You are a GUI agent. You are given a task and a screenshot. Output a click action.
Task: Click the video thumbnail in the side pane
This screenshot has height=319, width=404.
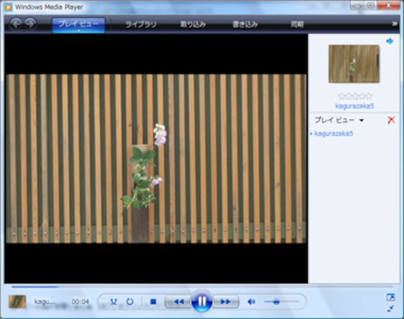click(x=353, y=64)
